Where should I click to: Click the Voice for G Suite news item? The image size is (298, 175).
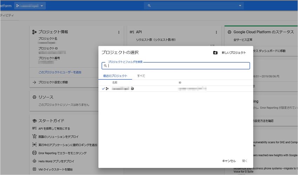tap(265, 170)
